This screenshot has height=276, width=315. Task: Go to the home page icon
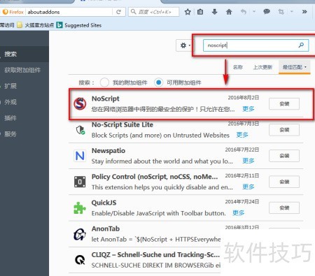pyautogui.click(x=229, y=12)
